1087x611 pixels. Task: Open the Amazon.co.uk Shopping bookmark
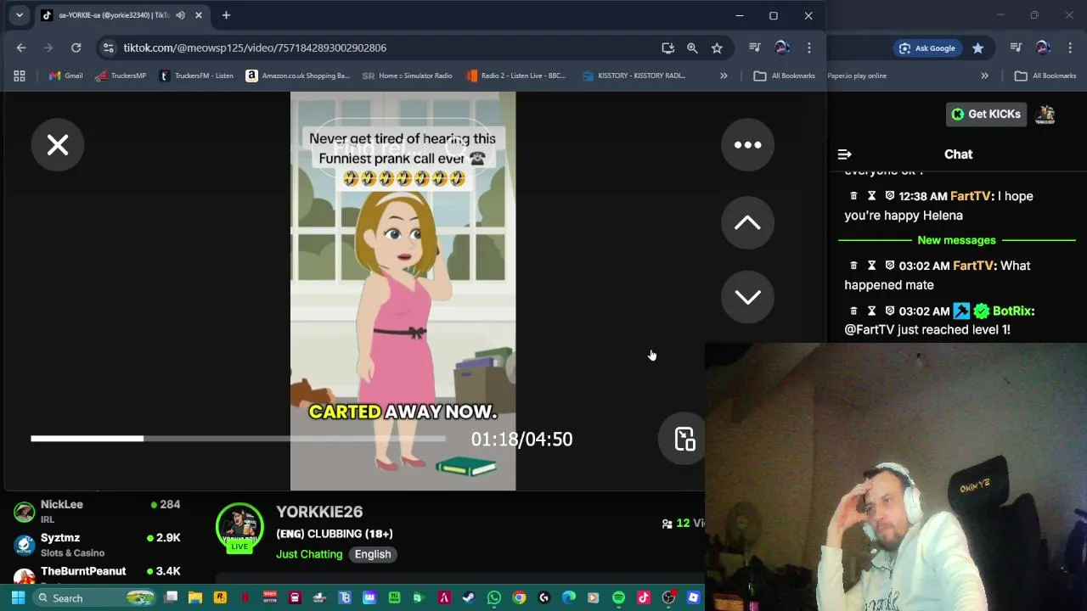298,76
